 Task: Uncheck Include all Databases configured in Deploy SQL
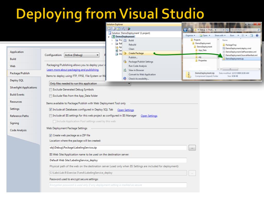[x=51, y=110]
